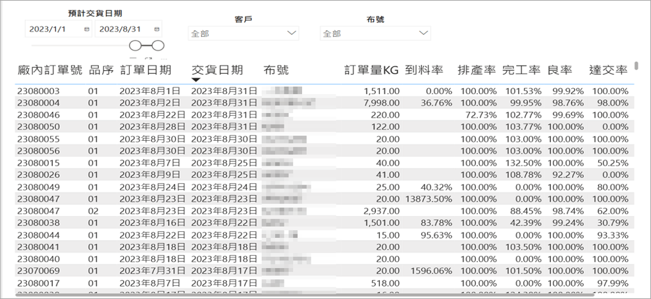Select order number 23080046
Viewport: 651px width, 299px height.
coord(38,114)
